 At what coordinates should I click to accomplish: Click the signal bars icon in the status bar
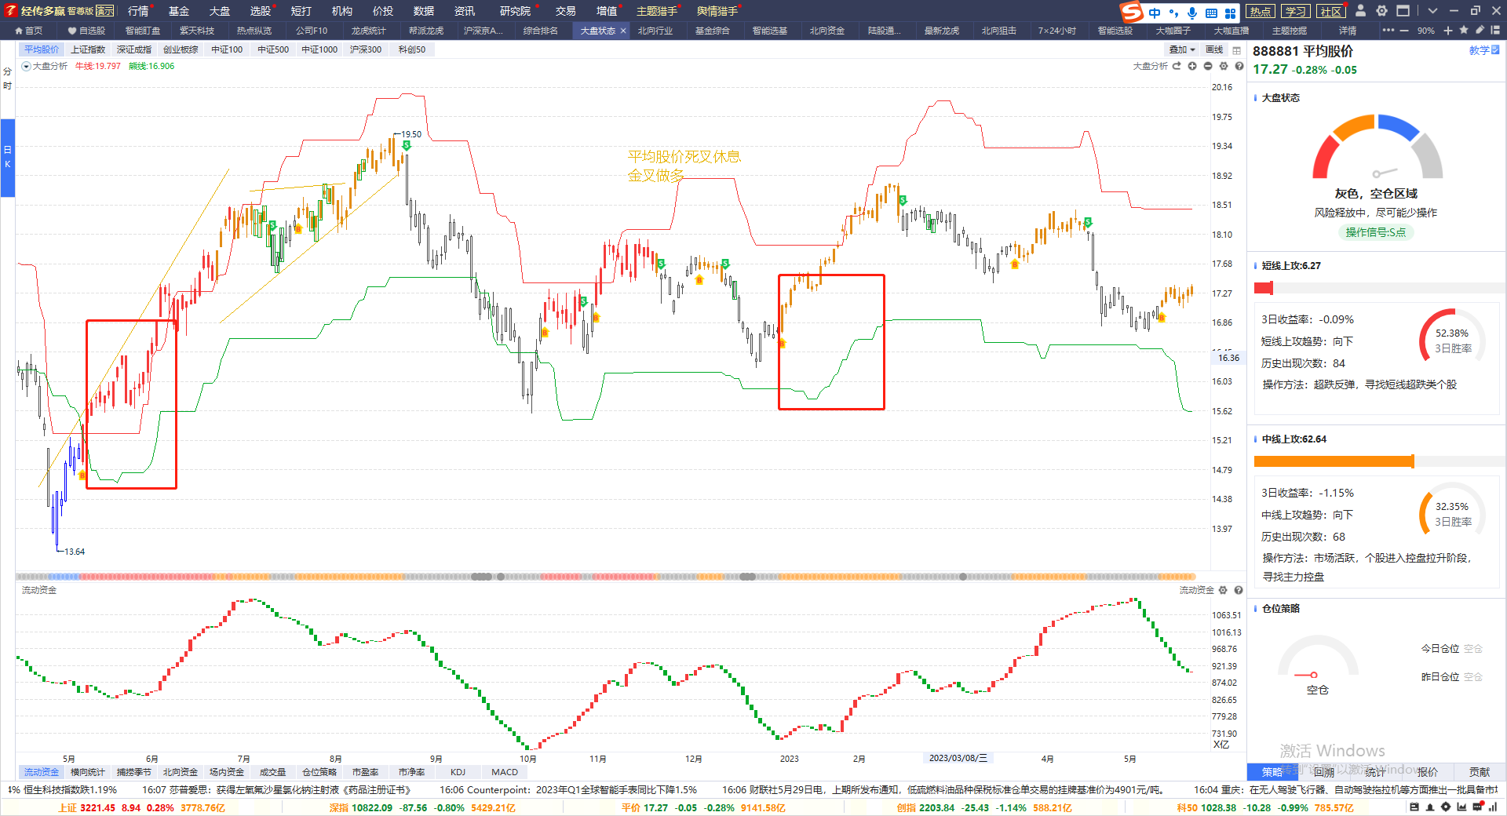click(1493, 807)
